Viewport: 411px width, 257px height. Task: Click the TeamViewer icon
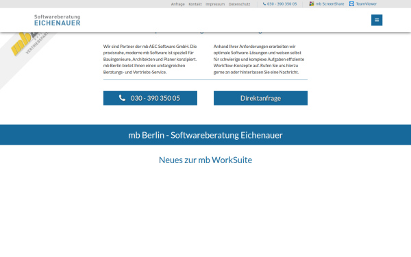(352, 4)
